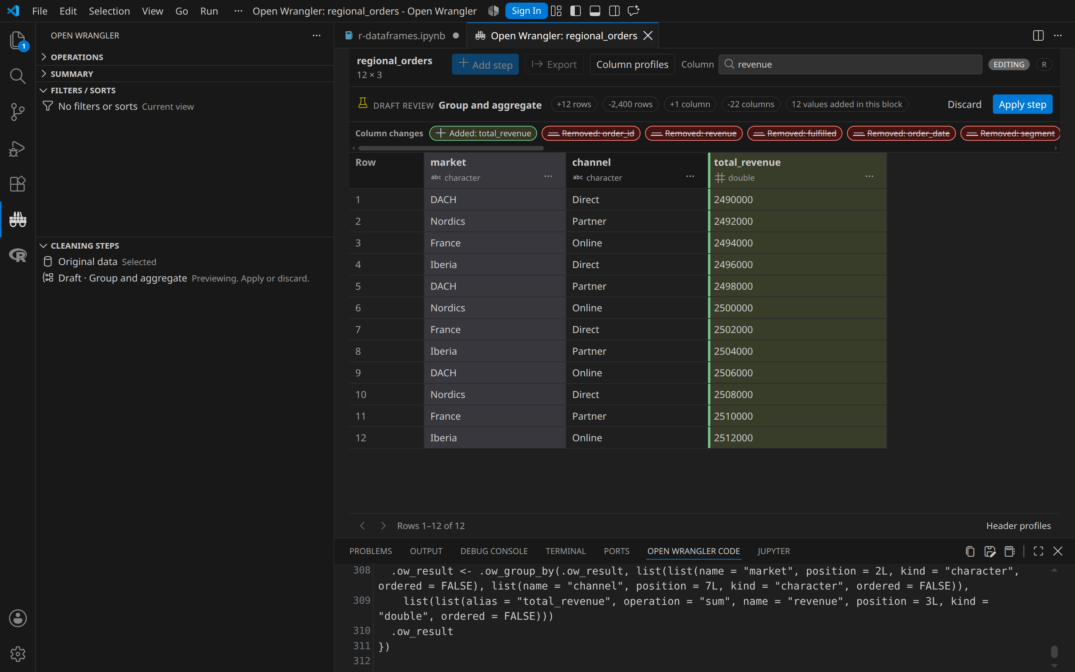
Task: Export the generated code to the notebook
Action: point(1010,551)
